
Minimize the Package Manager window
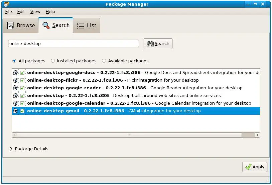248,4
